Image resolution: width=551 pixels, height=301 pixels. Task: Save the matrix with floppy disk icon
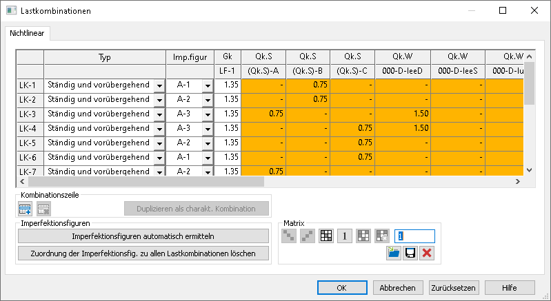click(x=410, y=253)
